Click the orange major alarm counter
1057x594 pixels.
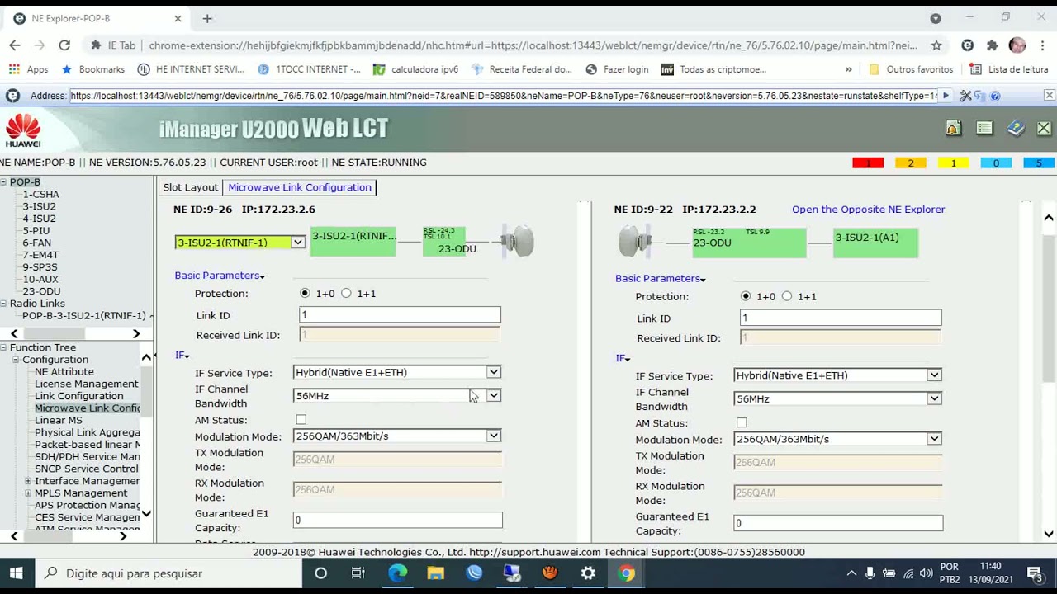pyautogui.click(x=911, y=163)
